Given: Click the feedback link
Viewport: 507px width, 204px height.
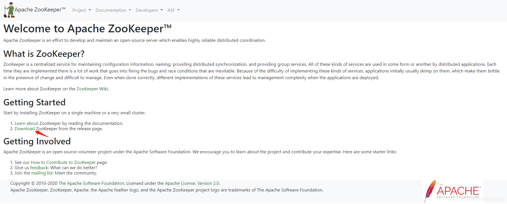Looking at the screenshot, I should (x=39, y=168).
